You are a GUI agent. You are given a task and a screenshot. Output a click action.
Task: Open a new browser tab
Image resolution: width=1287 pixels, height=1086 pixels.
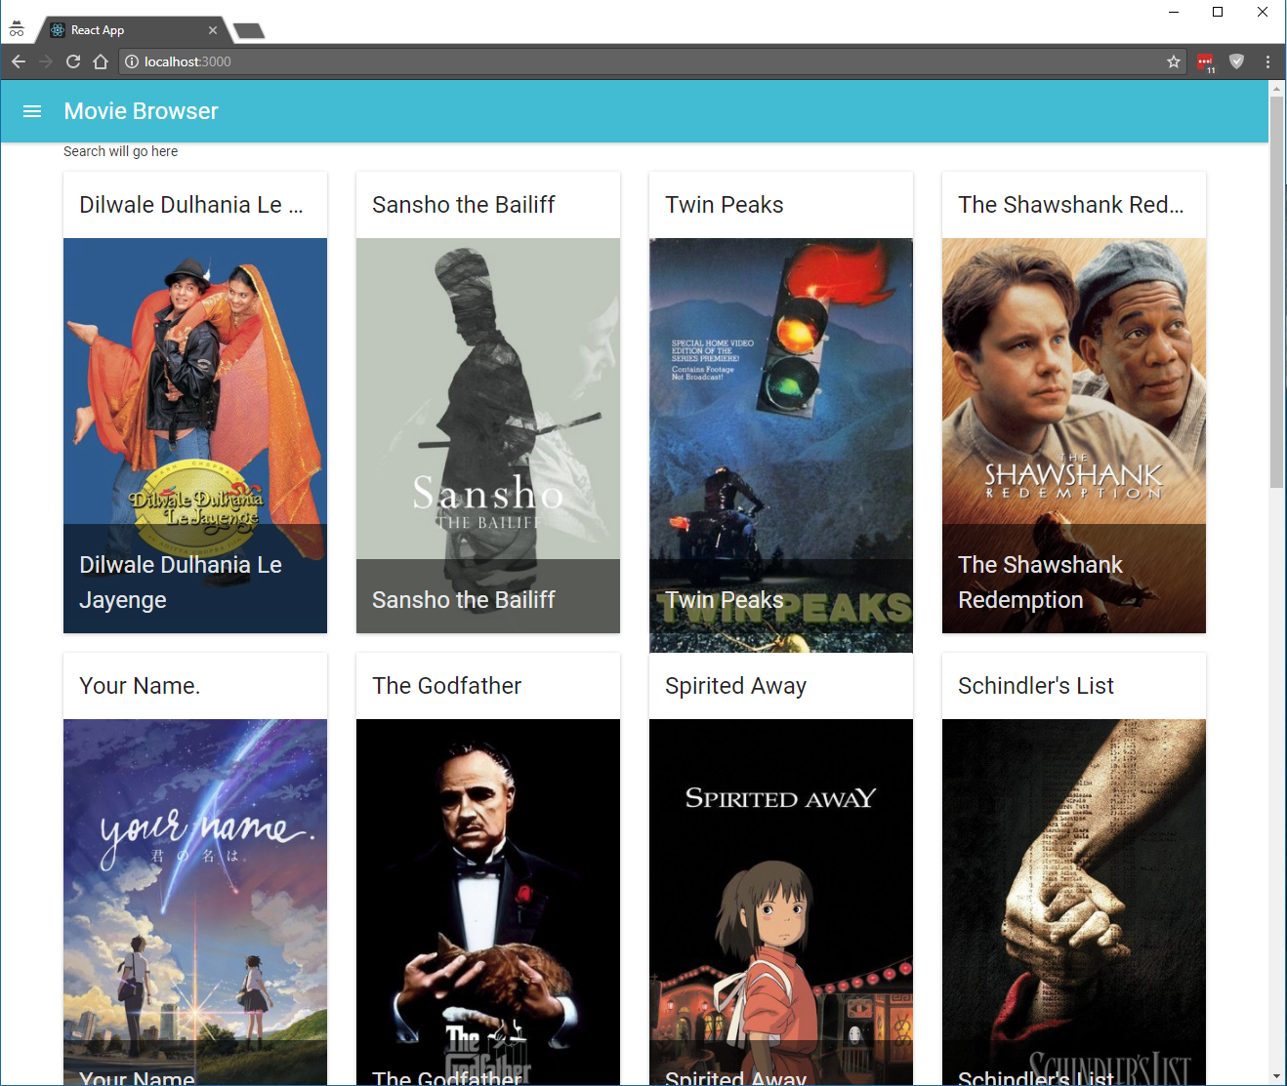[248, 29]
